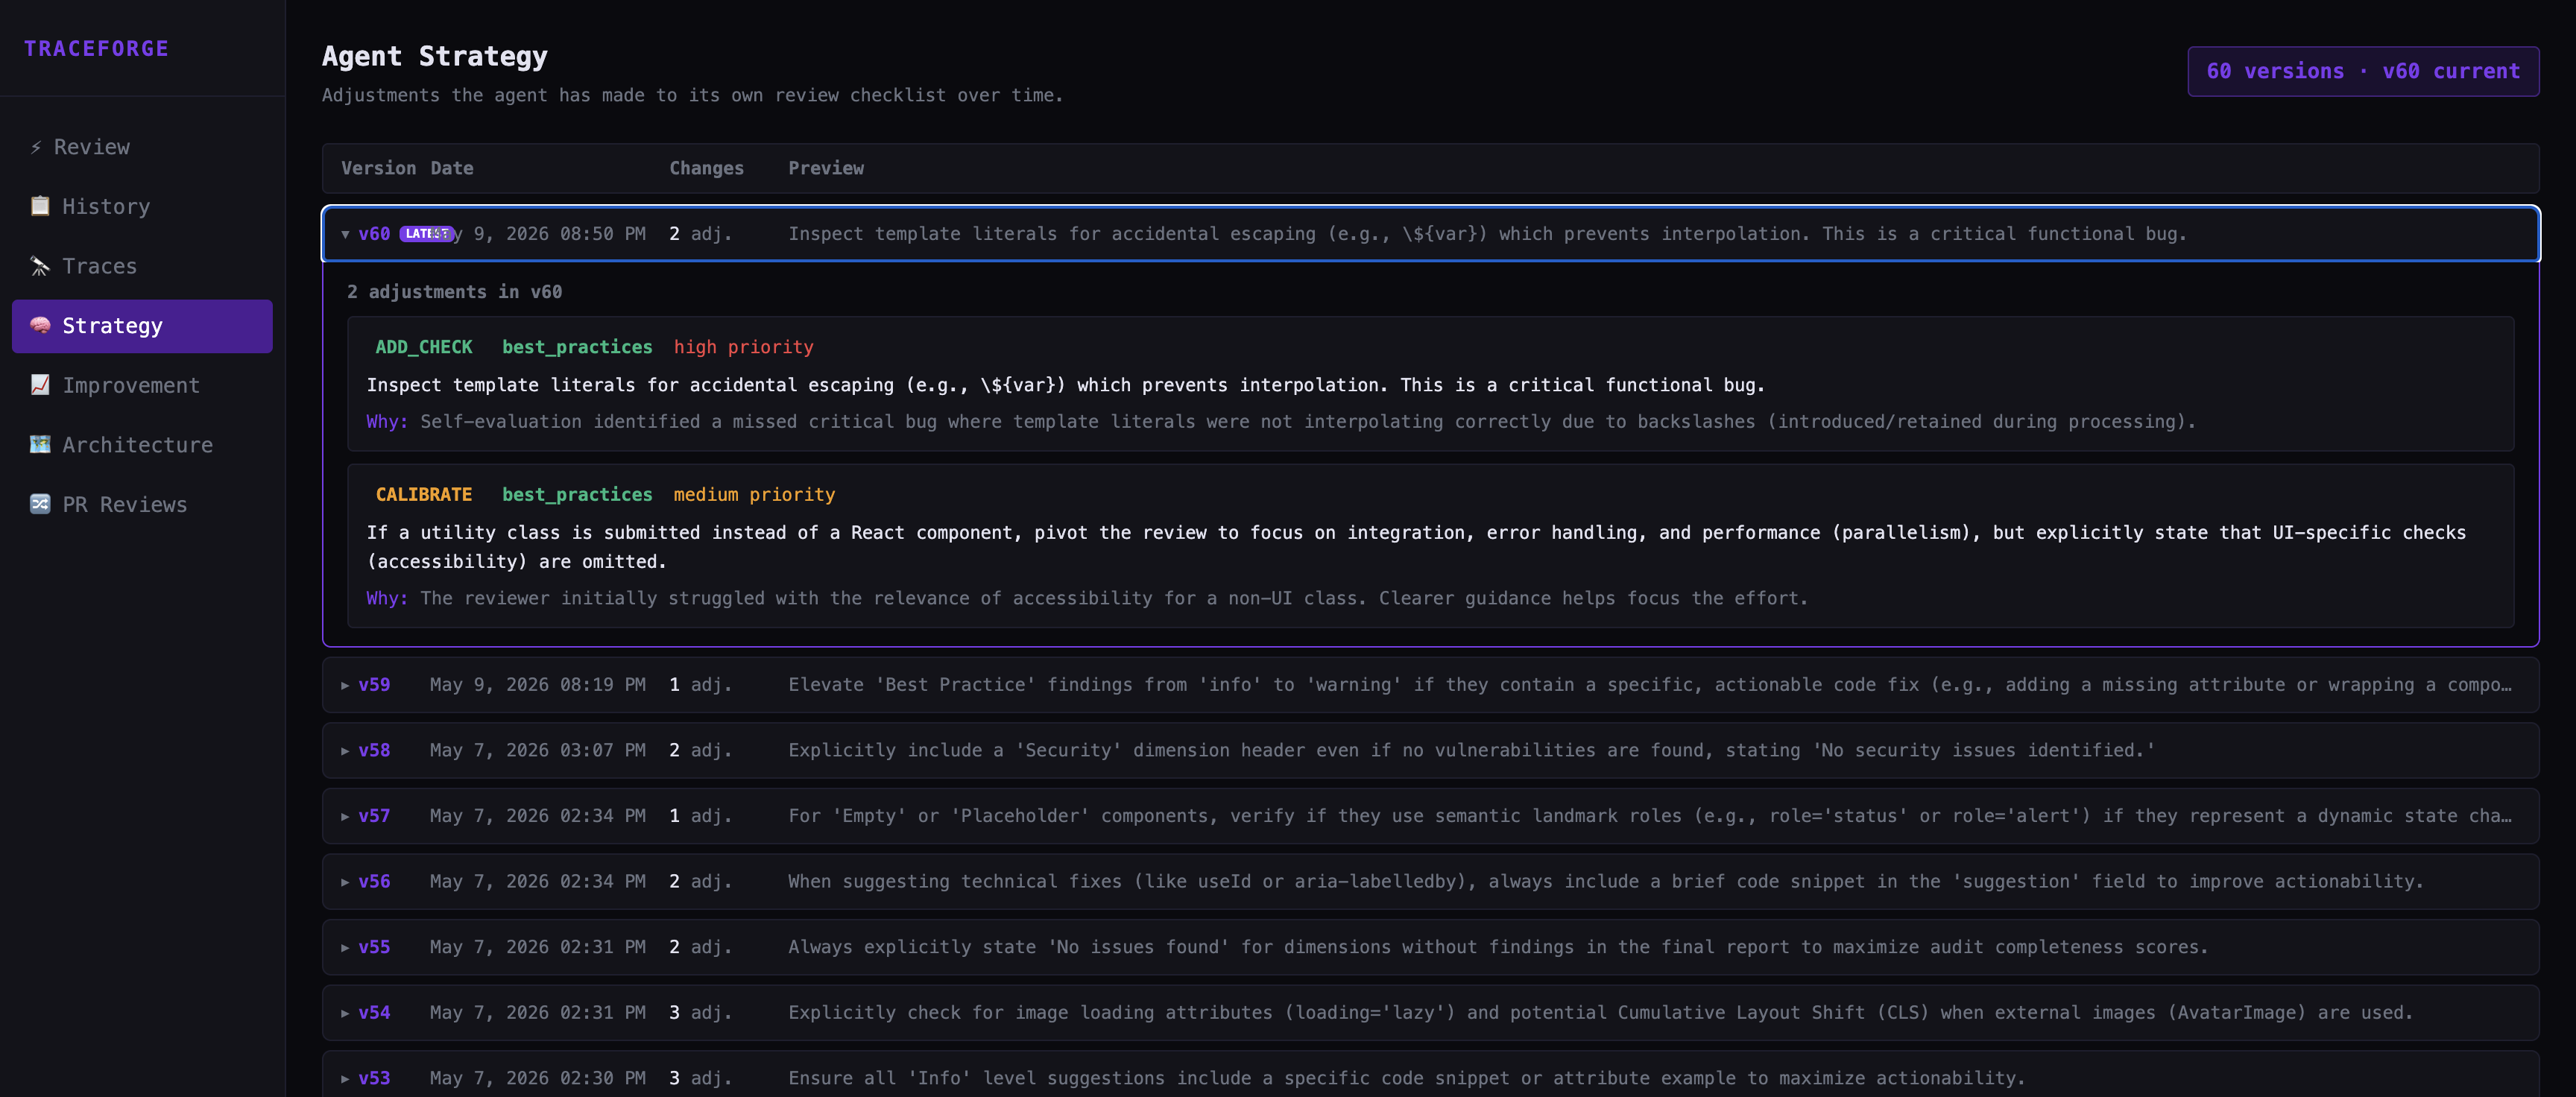Open the History page
The image size is (2576, 1097).
point(142,206)
